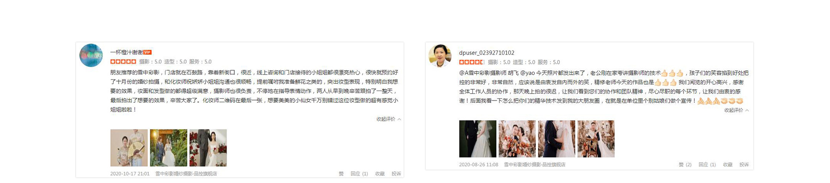Viewport: 830px width, 183px height.
Task: Click the star rating in dpuser's review
Action: tap(472, 62)
